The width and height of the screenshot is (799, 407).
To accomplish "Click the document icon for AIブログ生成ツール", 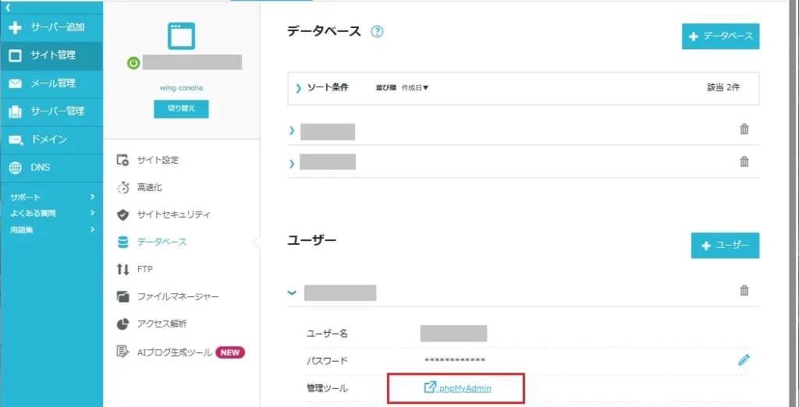I will tap(123, 352).
